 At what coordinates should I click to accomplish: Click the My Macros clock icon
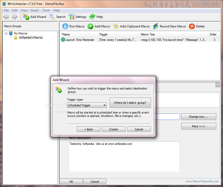point(11,33)
